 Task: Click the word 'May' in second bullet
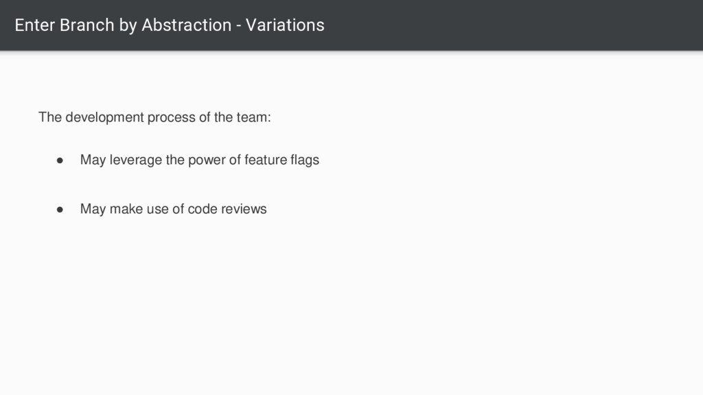(93, 209)
